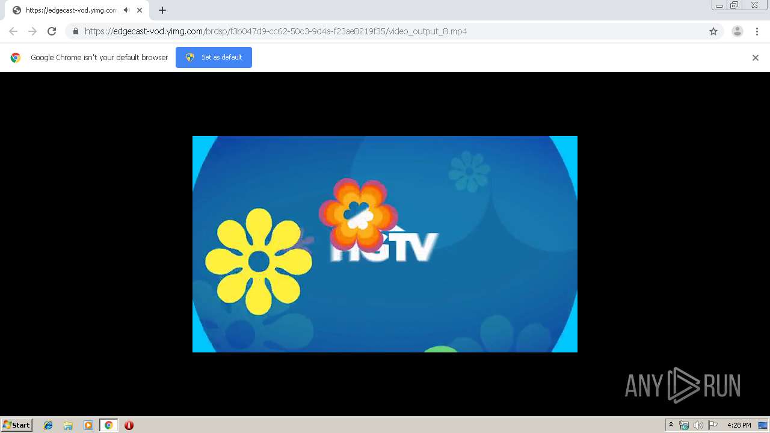Close the Chrome window
Image resolution: width=770 pixels, height=433 pixels.
tap(754, 5)
